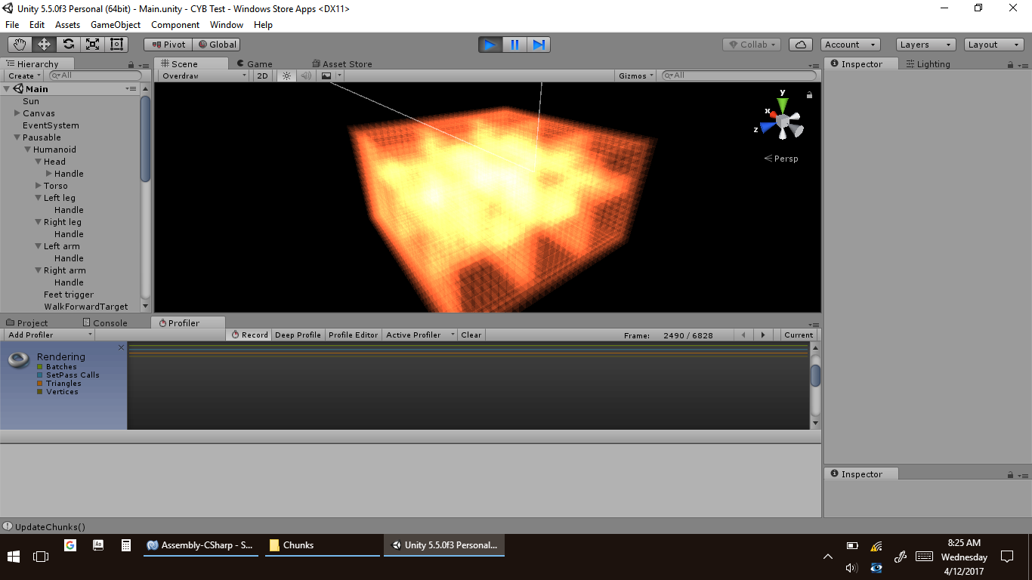
Task: Click the Step frame button
Action: coord(539,45)
